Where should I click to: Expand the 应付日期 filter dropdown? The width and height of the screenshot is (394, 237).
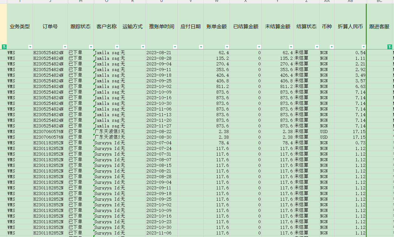click(x=201, y=47)
